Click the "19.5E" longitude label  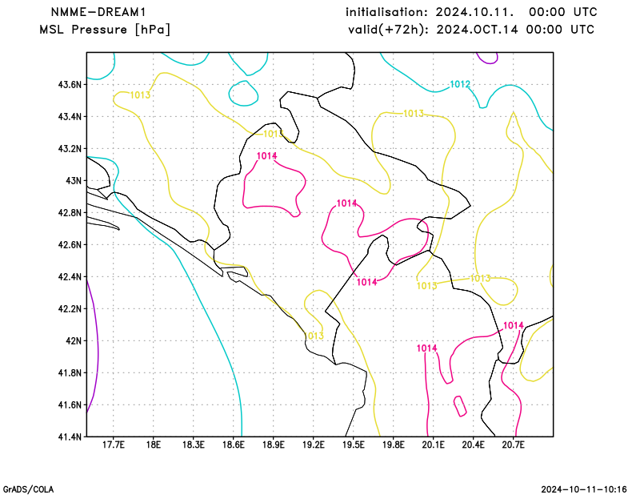coord(354,445)
